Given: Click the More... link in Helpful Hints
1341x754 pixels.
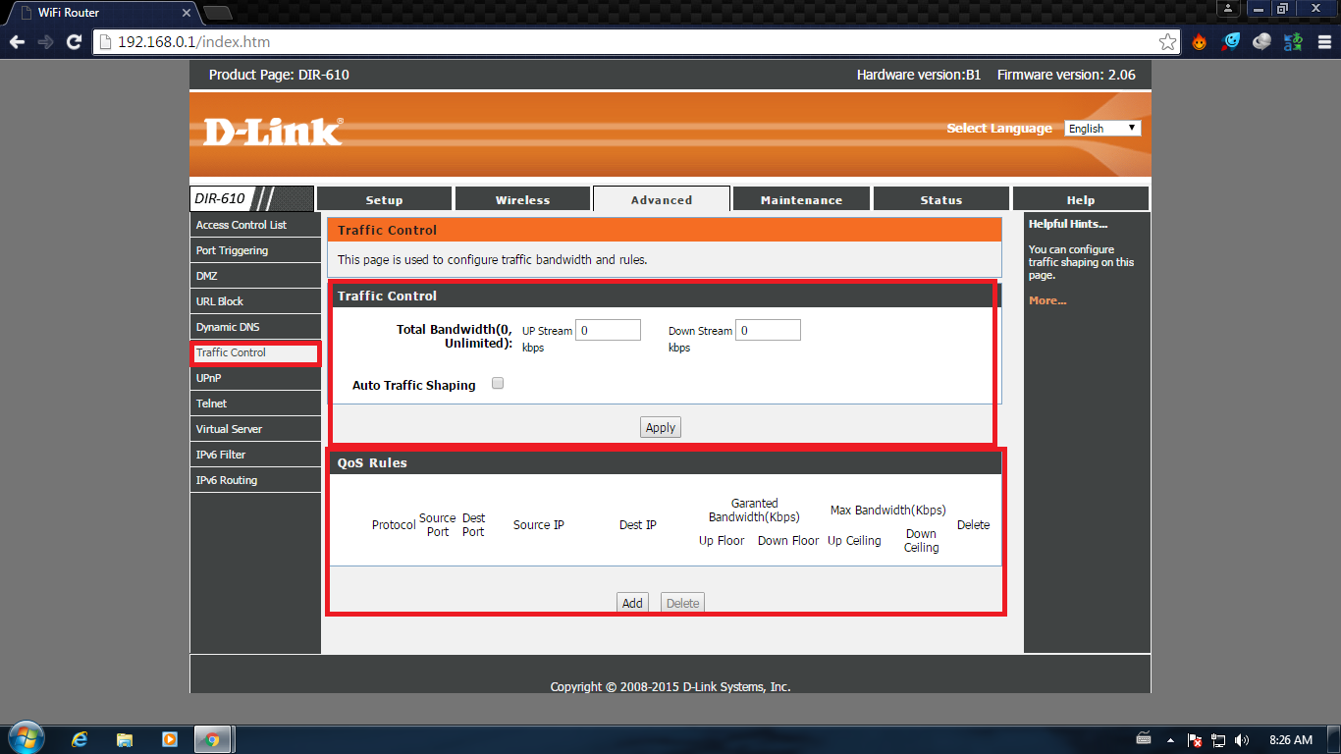Looking at the screenshot, I should pos(1047,300).
